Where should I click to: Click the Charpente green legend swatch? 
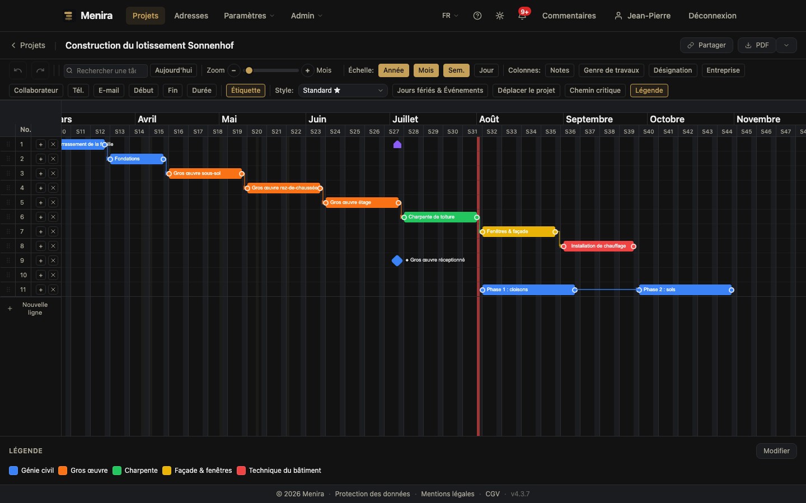pos(117,471)
